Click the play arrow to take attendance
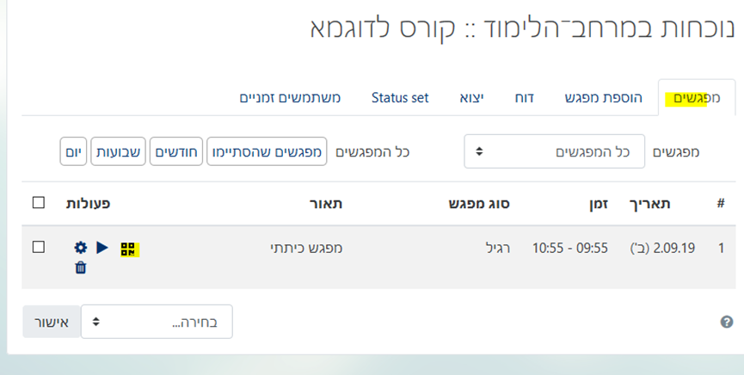744x375 pixels. pyautogui.click(x=102, y=248)
